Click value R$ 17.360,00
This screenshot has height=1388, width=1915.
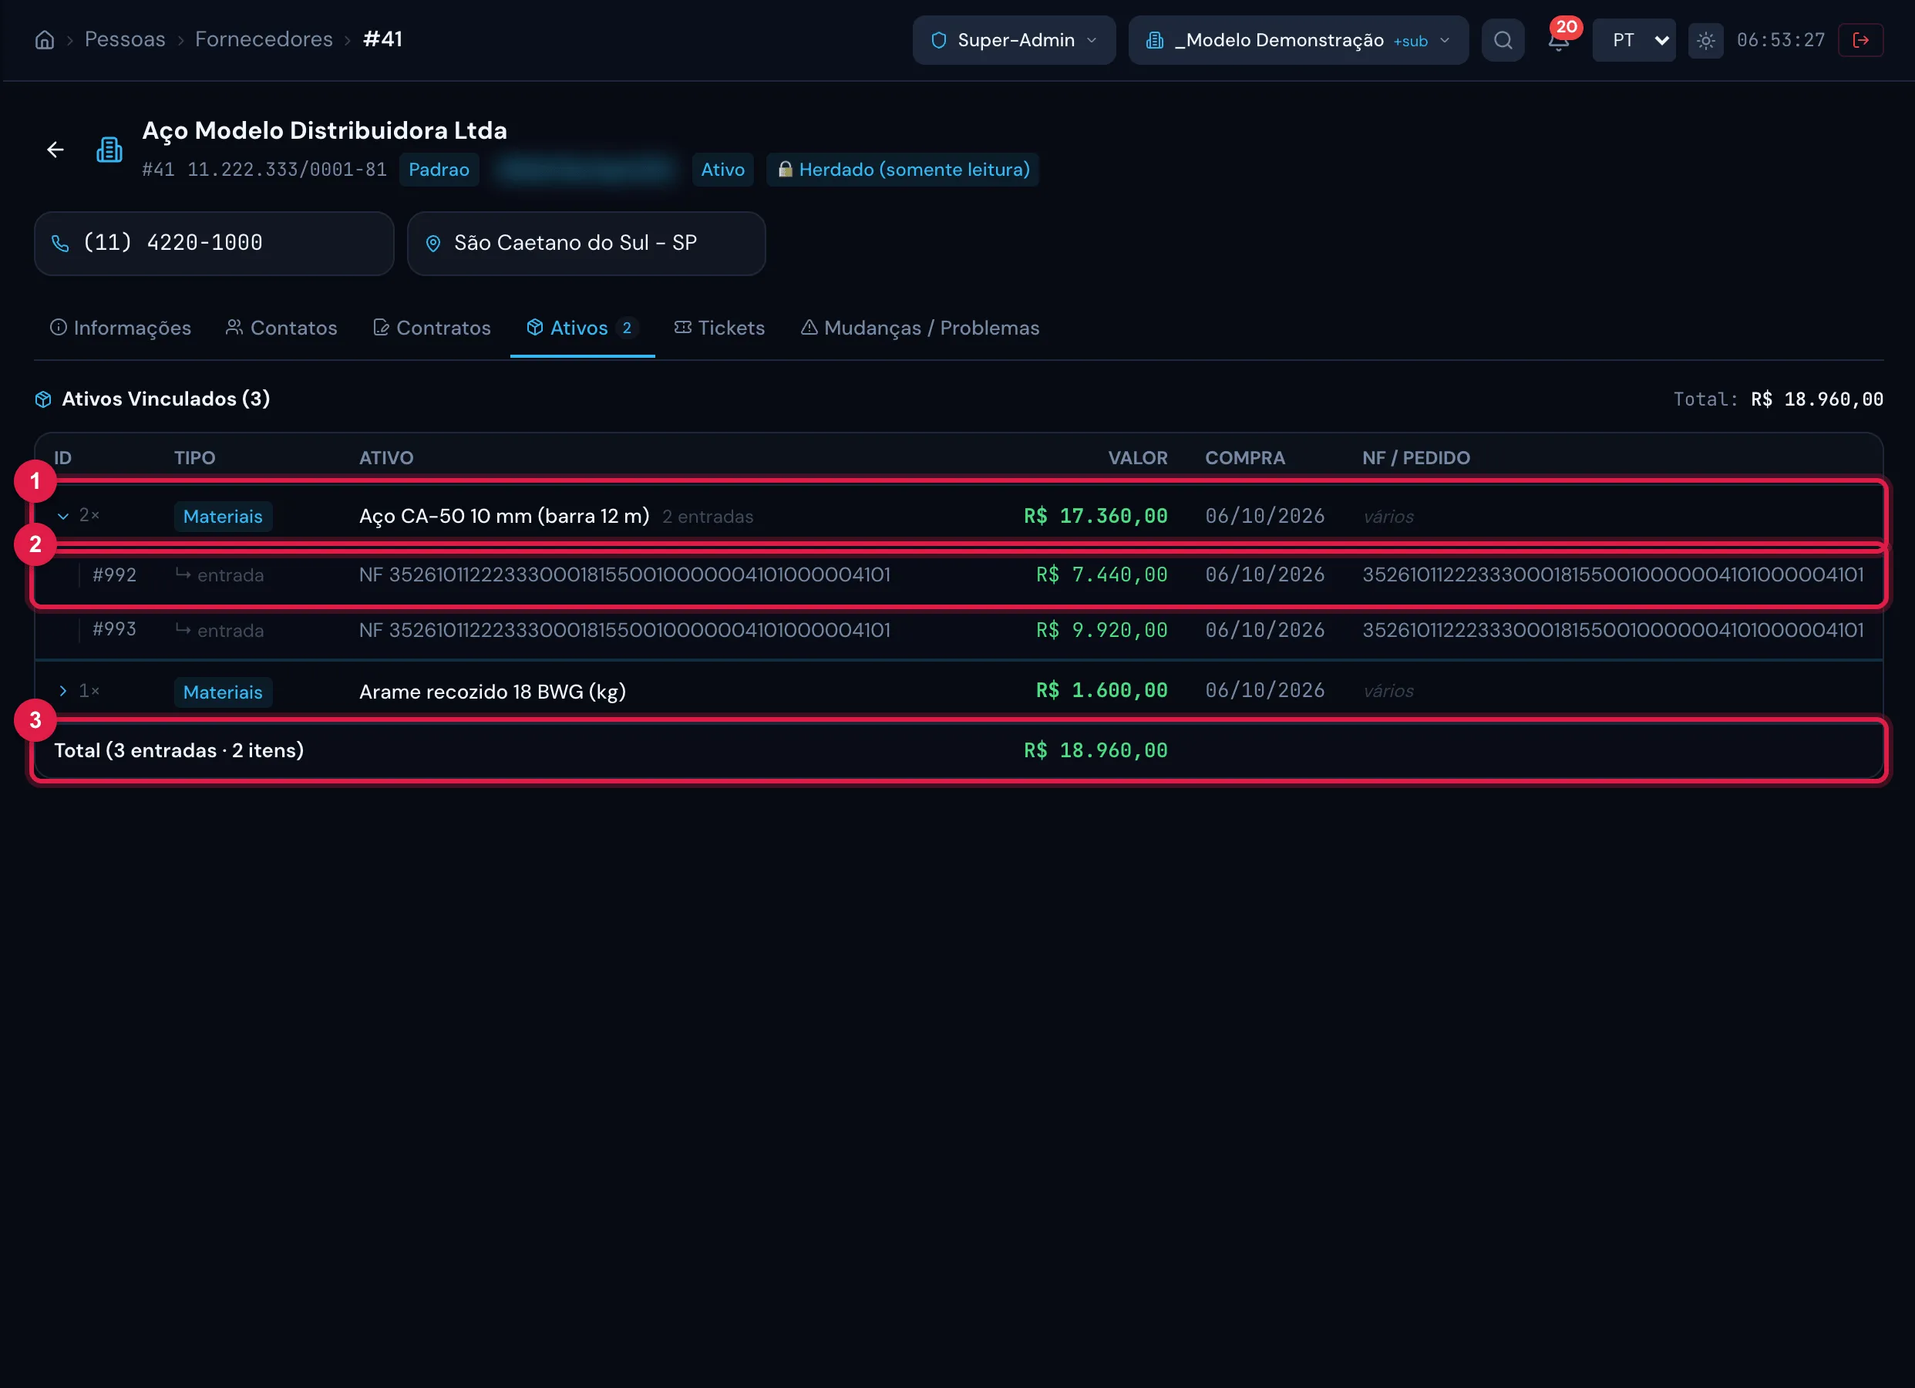tap(1096, 516)
